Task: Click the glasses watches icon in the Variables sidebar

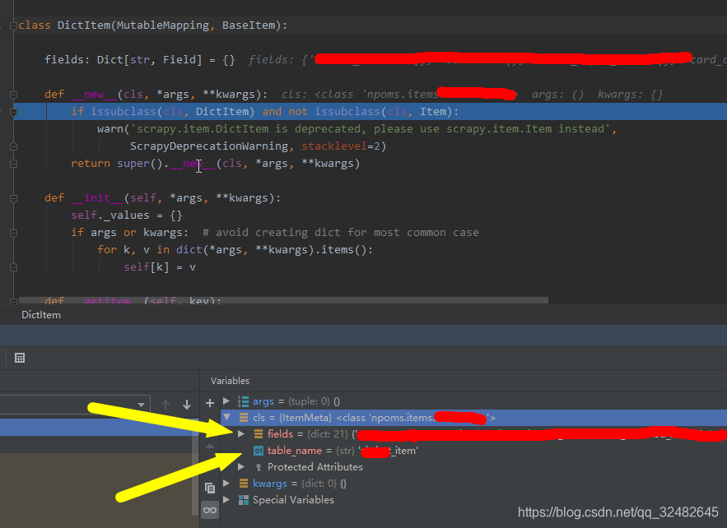Action: (x=209, y=509)
